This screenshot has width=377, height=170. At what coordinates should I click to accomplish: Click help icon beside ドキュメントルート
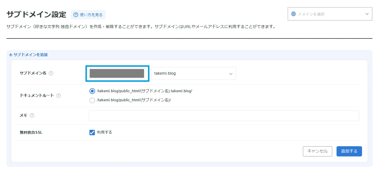(x=59, y=96)
